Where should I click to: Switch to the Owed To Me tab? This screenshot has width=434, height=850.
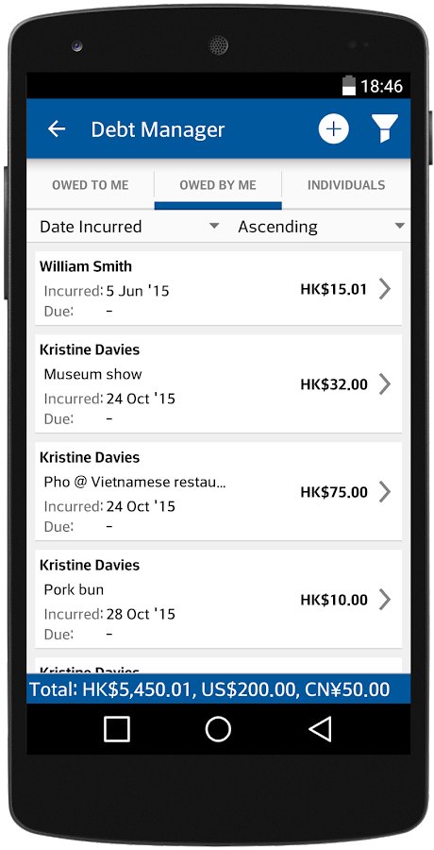pos(91,185)
